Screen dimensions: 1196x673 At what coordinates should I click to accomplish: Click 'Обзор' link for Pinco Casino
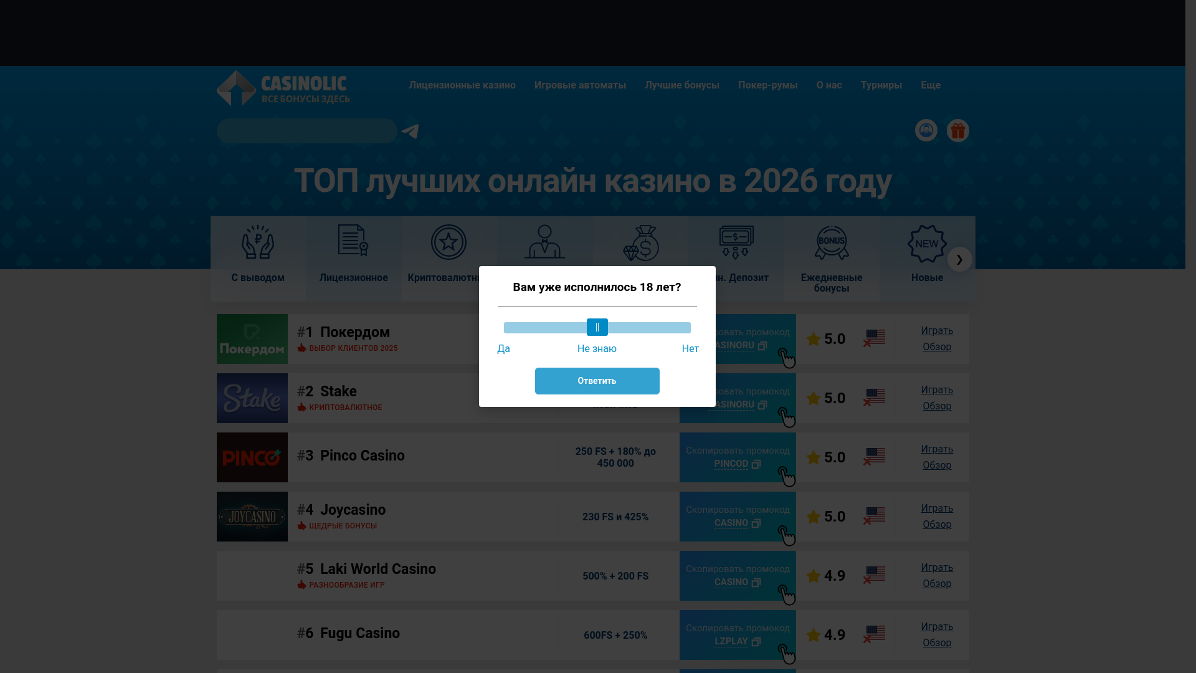tap(937, 465)
